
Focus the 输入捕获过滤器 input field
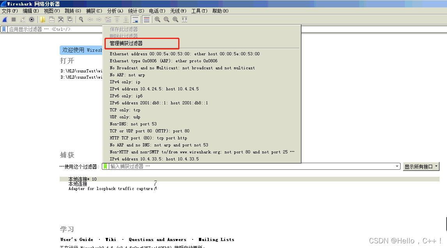[252, 166]
